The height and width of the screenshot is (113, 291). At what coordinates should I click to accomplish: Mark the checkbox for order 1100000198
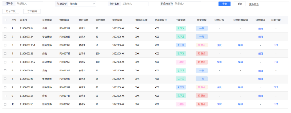[5, 87]
